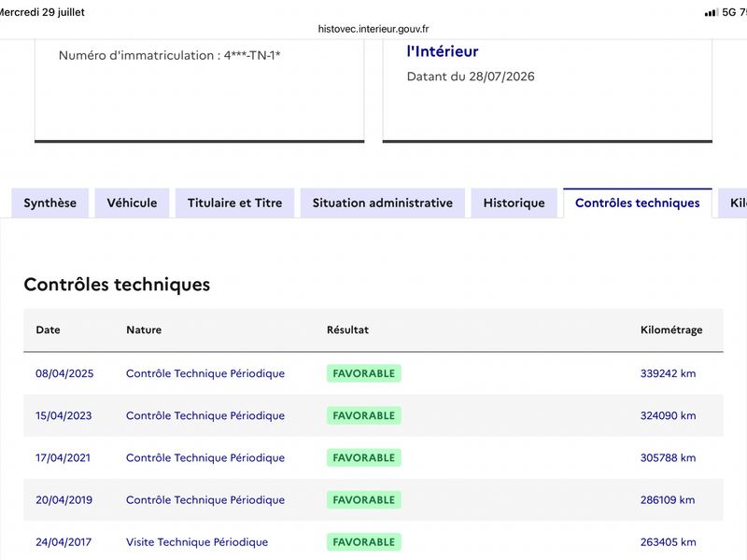Click the 339242 km mileage value

pos(668,373)
